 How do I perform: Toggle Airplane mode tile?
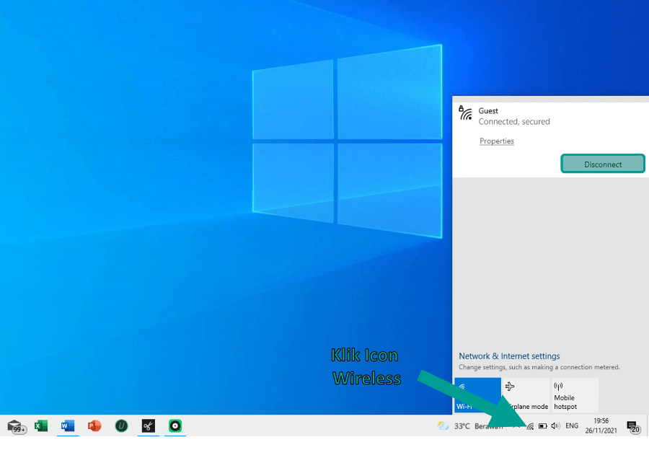point(526,395)
